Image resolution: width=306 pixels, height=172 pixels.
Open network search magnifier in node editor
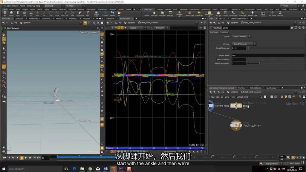(300, 97)
